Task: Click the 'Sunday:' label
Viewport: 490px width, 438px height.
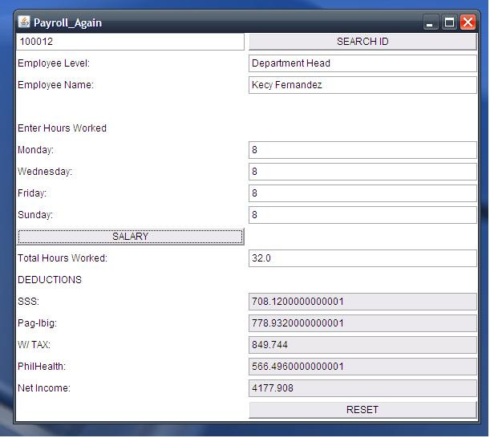Action: coord(35,215)
